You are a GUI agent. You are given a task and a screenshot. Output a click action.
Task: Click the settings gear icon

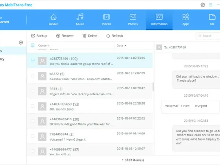[203, 5]
